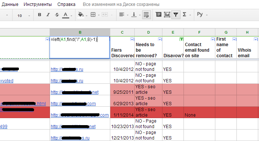Select column G header

click(x=226, y=32)
